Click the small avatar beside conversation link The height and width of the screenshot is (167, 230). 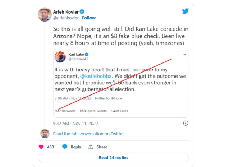pos(45,134)
